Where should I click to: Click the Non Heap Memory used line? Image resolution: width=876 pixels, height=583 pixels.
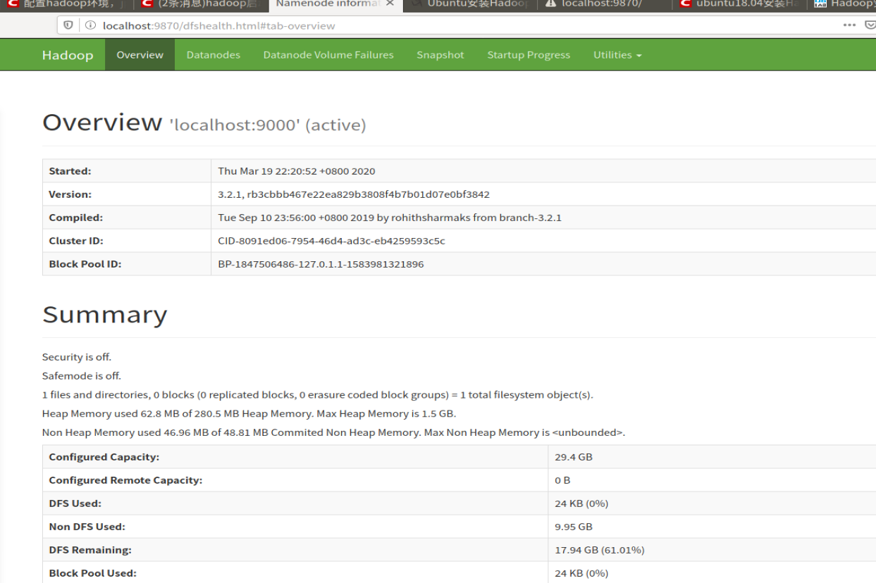[333, 432]
